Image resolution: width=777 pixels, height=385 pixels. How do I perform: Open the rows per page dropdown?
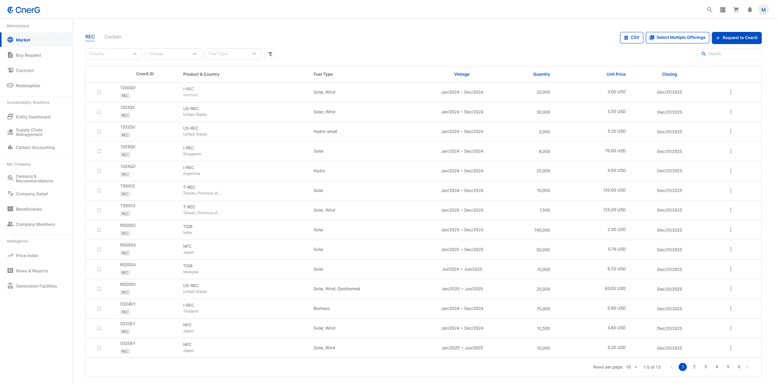(x=632, y=367)
